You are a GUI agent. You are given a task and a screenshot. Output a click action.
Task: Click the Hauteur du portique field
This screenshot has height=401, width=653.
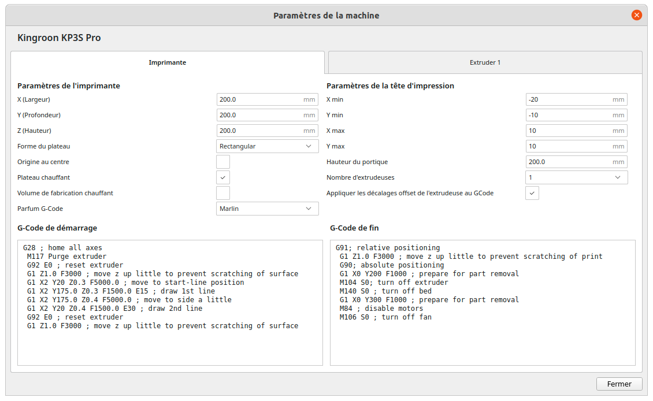(x=576, y=162)
